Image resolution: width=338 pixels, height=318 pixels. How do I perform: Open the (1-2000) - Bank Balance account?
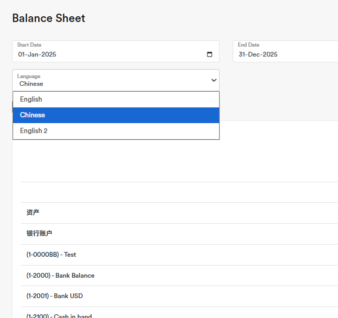[60, 276]
